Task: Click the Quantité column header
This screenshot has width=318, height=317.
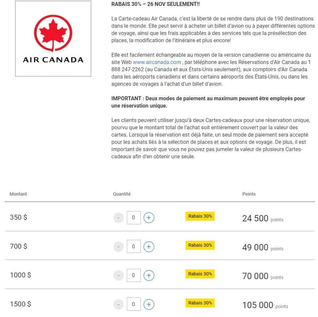Action: tap(122, 194)
